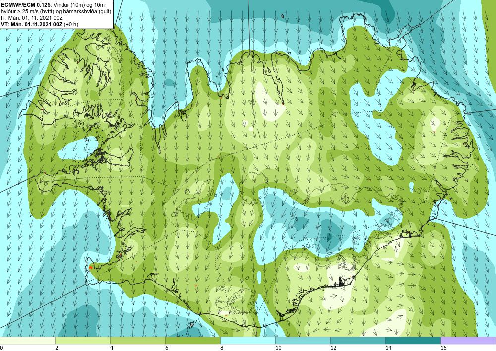The image size is (496, 351).
Task: Click the 4–6 m/s legend color band
Action: tap(138, 341)
